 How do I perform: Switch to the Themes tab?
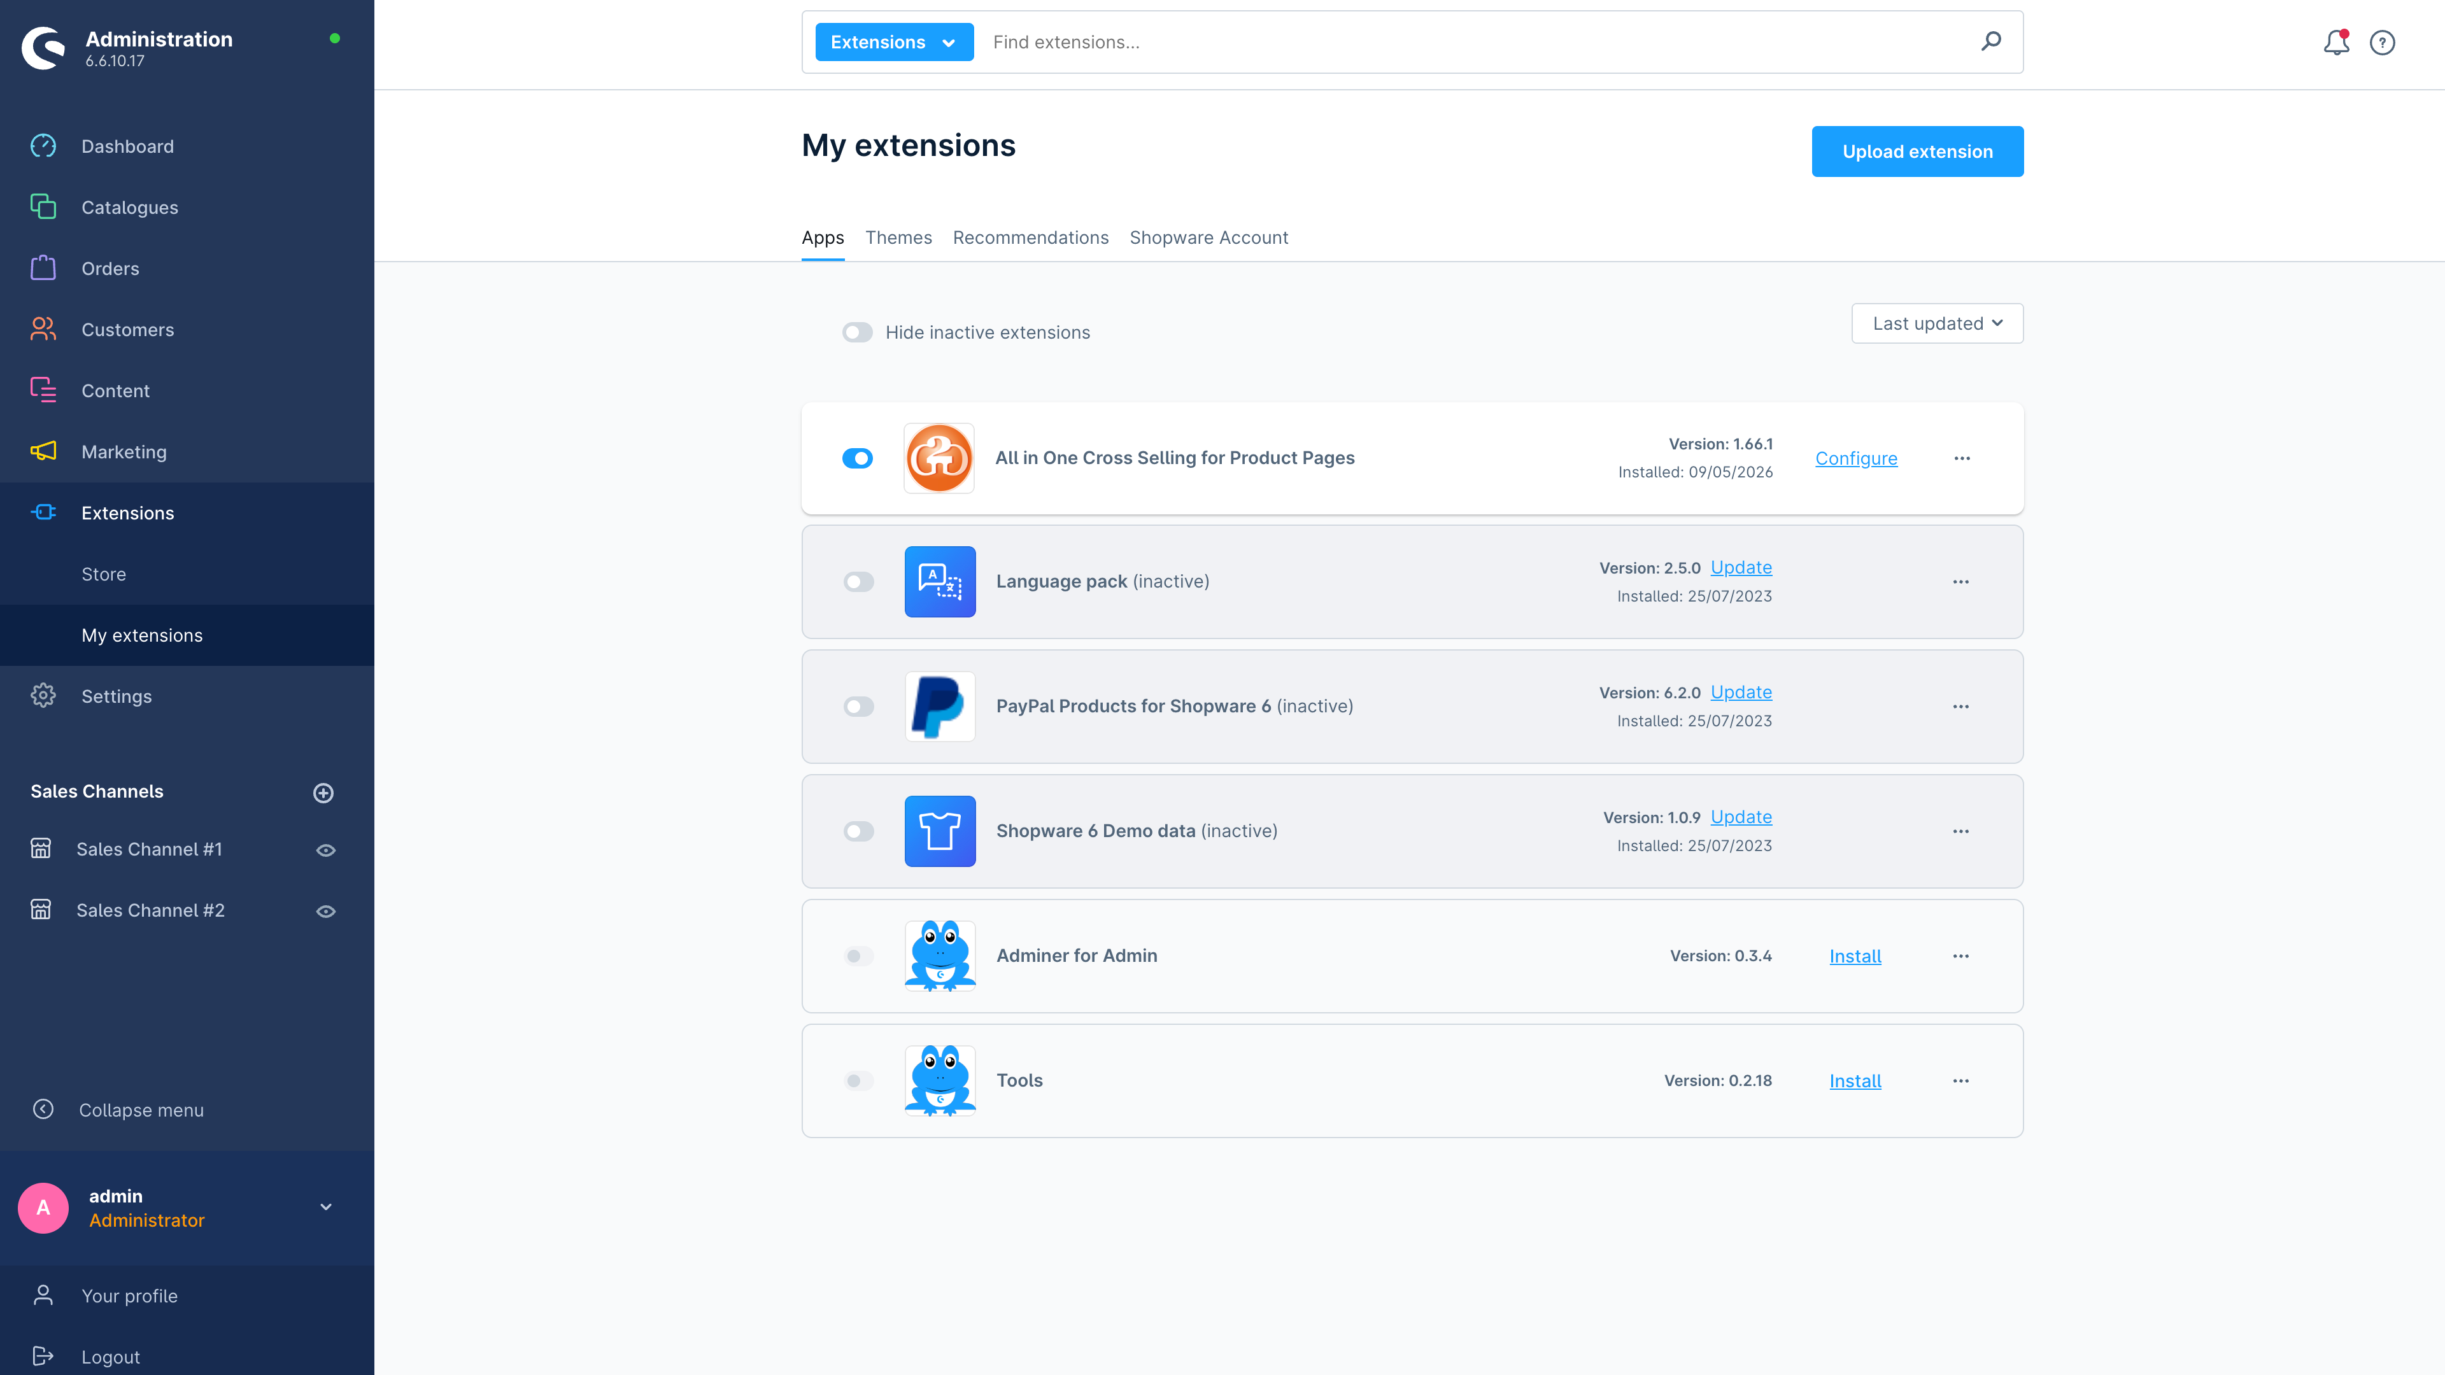pos(898,237)
